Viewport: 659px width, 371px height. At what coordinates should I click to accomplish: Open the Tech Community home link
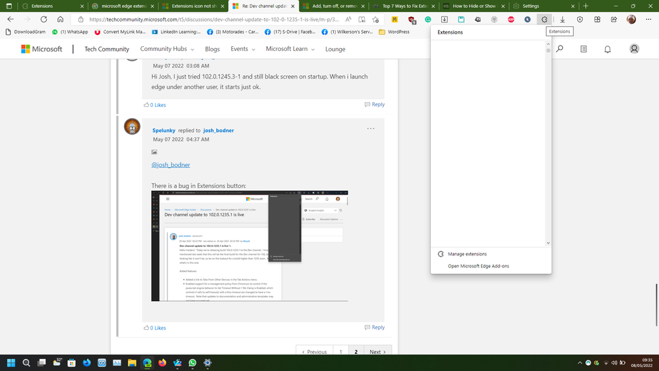107,49
